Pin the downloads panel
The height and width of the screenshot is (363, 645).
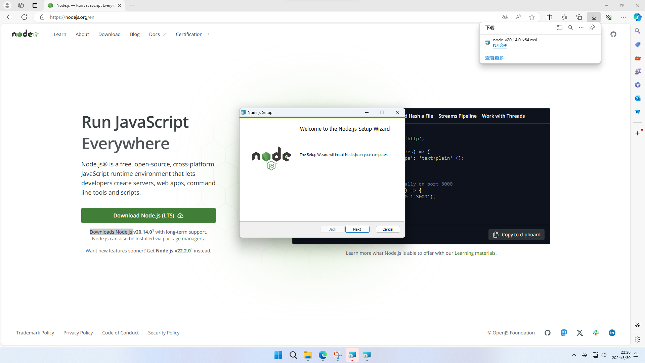[x=592, y=28]
